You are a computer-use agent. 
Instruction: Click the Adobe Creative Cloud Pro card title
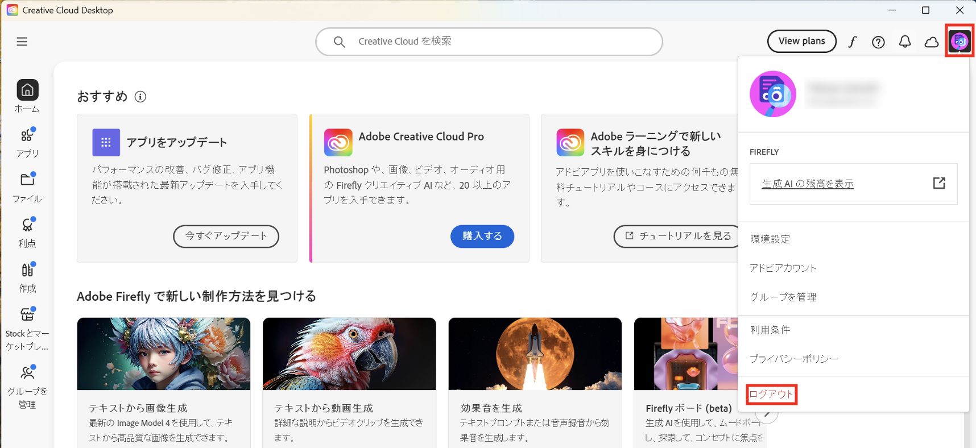pyautogui.click(x=421, y=136)
